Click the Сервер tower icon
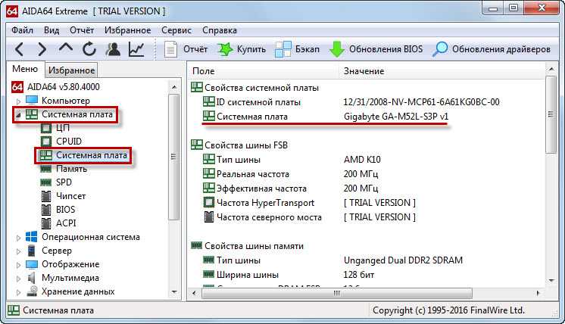This screenshot has height=324, width=565. click(32, 251)
